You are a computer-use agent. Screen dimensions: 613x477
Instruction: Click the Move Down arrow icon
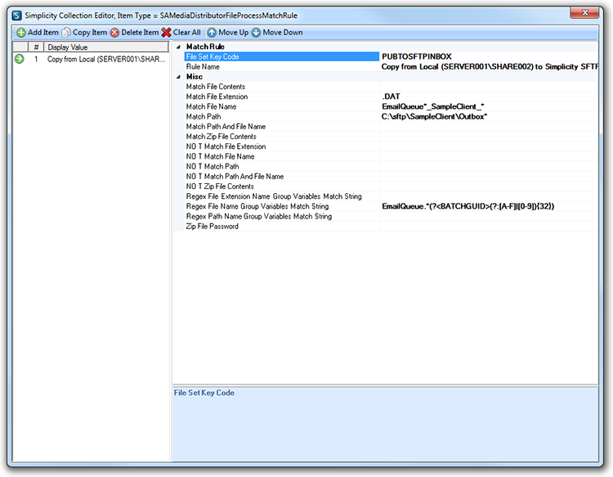click(256, 33)
